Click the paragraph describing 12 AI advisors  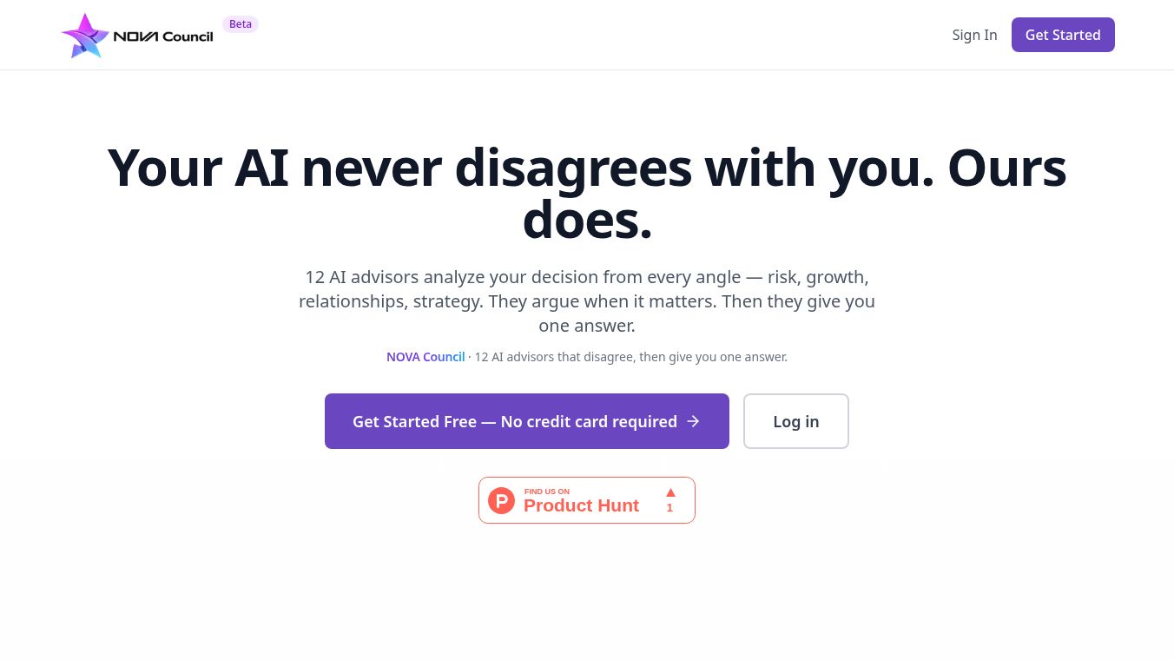pyautogui.click(x=587, y=301)
